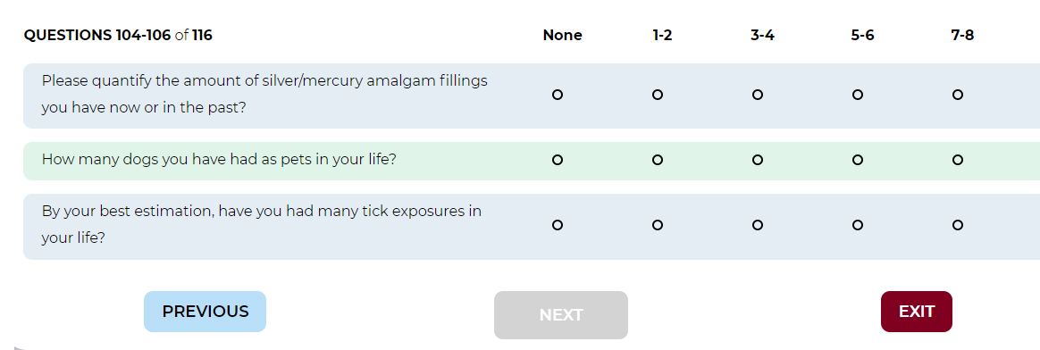Pick 5-6 for dogs as pets question
Image resolution: width=1040 pixels, height=350 pixels.
coord(858,160)
